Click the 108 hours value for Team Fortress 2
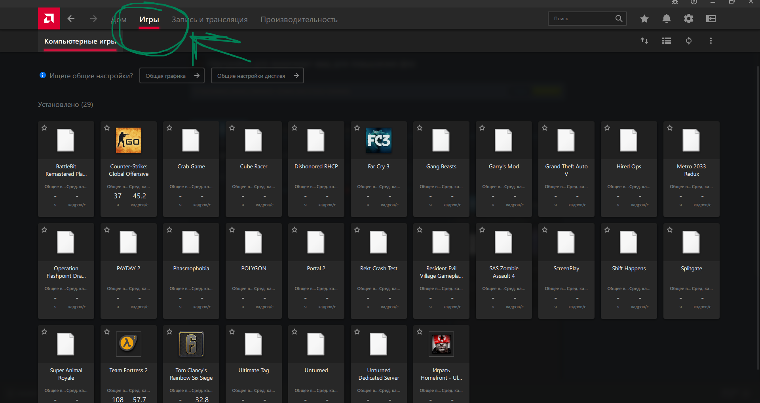Viewport: 760px width, 403px height. pyautogui.click(x=118, y=399)
